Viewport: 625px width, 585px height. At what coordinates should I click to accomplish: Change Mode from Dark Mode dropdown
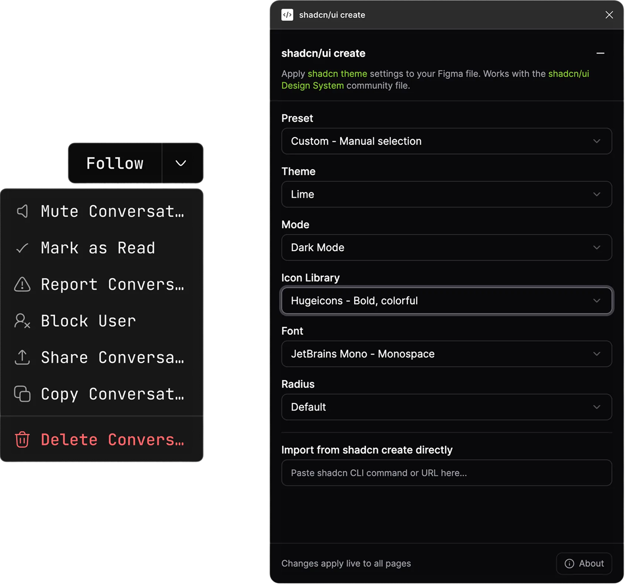point(446,248)
